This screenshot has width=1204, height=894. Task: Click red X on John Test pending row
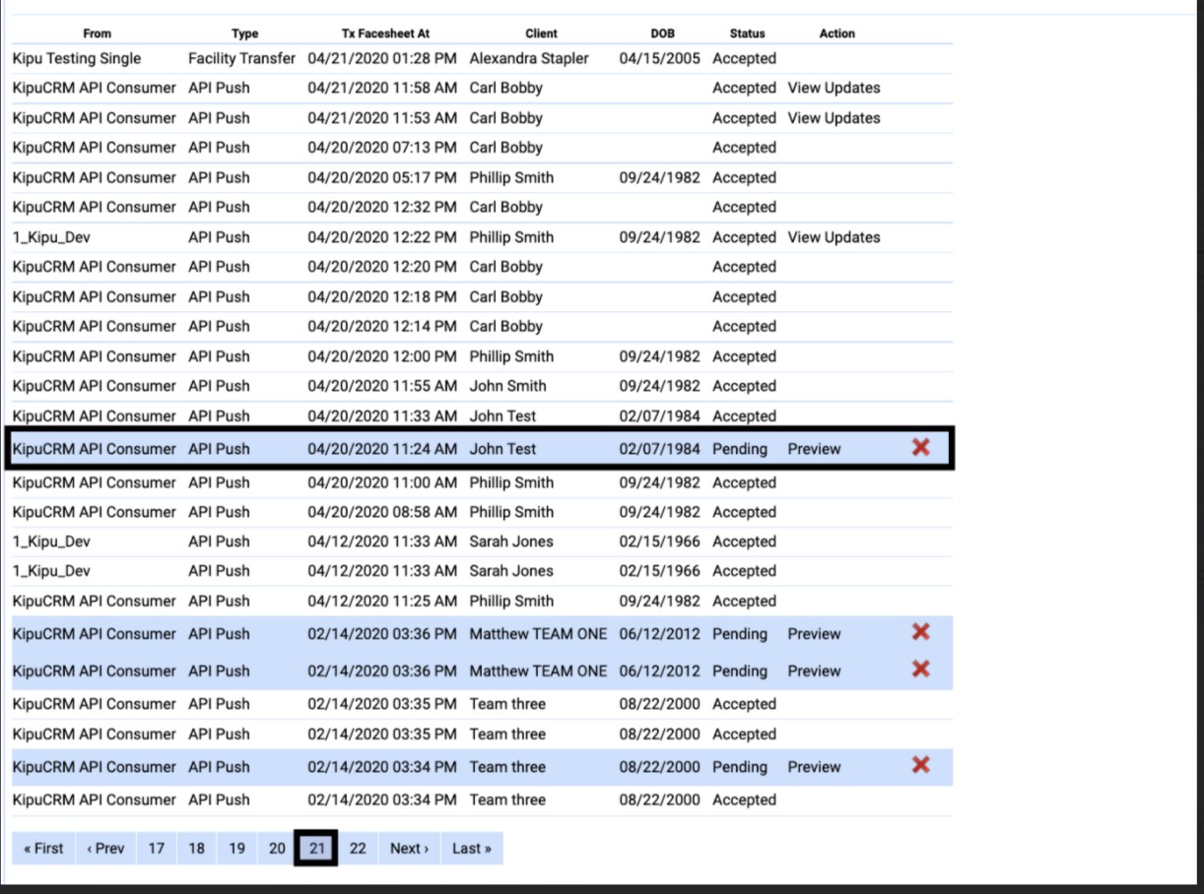(x=920, y=448)
